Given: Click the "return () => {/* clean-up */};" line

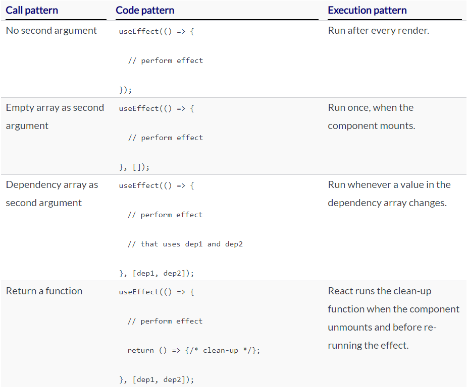Looking at the screenshot, I should (193, 350).
